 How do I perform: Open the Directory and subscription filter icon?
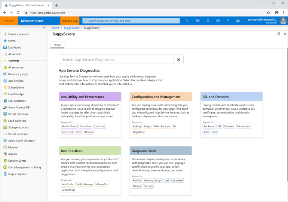pos(198,21)
